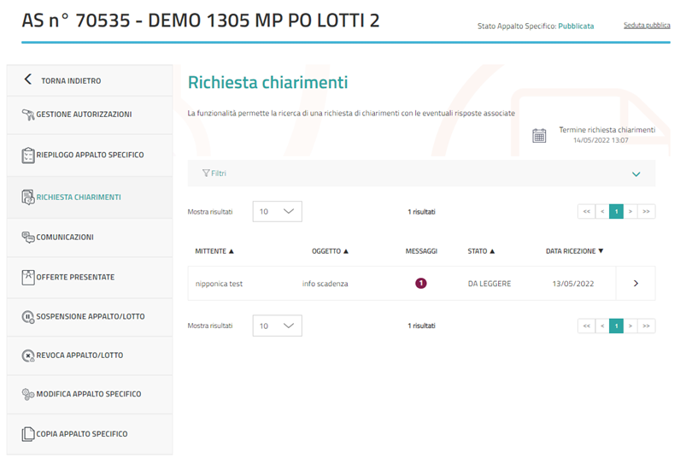
Task: Click the Gestione Autorizzazioni key icon
Action: (27, 114)
